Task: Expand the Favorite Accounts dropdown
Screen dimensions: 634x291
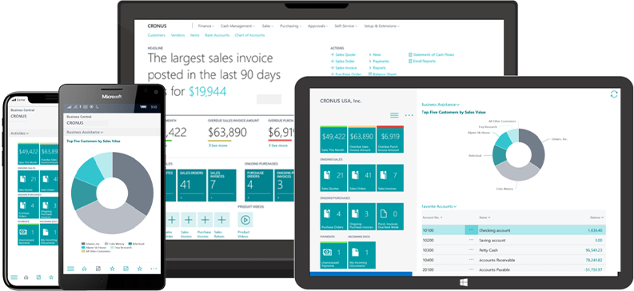Action: click(x=439, y=206)
